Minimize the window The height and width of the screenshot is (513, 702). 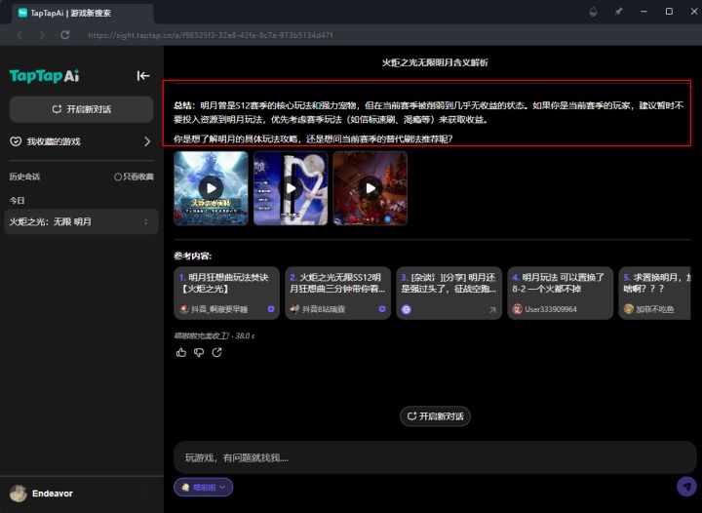643,11
